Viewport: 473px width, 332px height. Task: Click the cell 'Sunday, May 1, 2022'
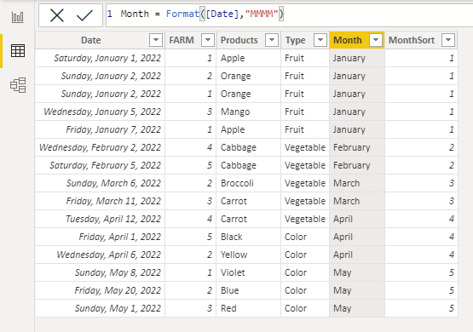click(x=101, y=308)
